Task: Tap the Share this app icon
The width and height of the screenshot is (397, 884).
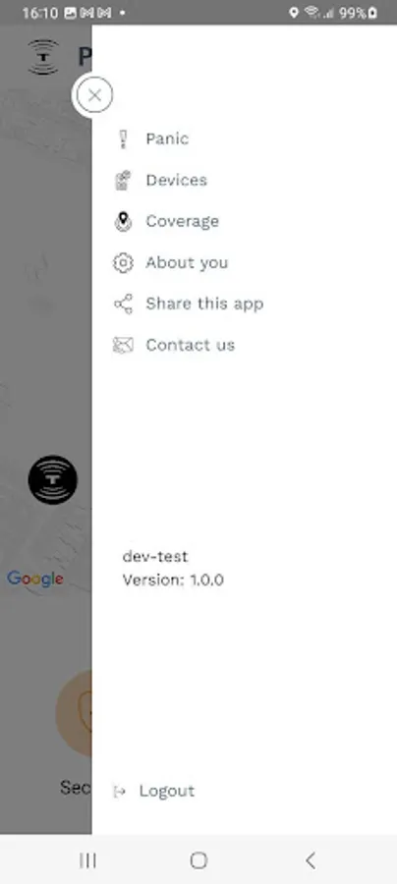Action: coord(123,304)
